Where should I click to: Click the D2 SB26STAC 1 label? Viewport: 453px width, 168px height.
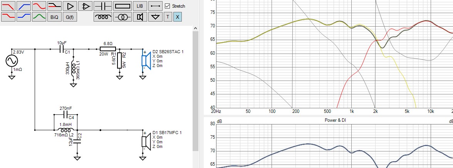click(x=168, y=52)
